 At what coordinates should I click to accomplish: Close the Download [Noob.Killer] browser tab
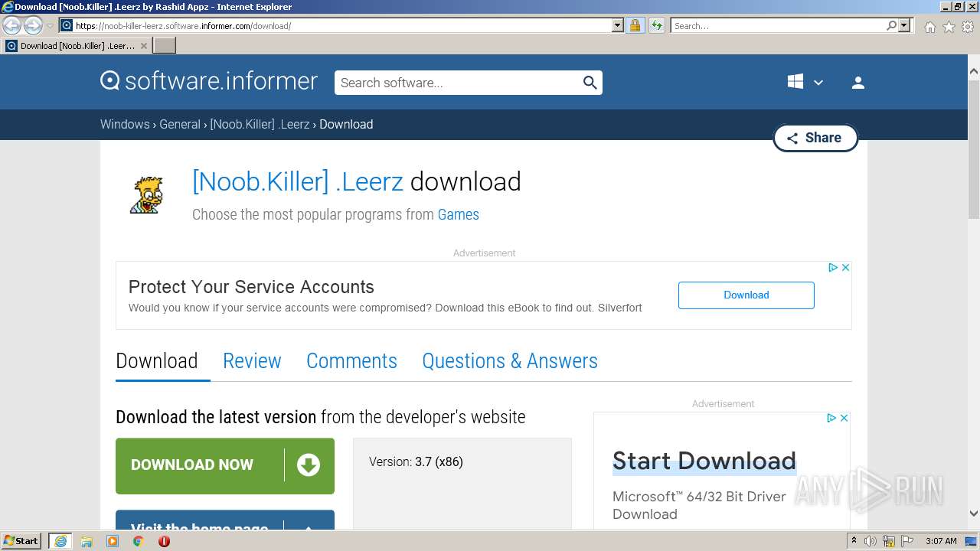click(x=143, y=46)
